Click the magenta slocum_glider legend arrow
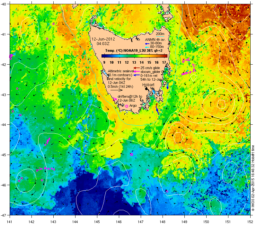Screen dimensions: 257x225 137,71
